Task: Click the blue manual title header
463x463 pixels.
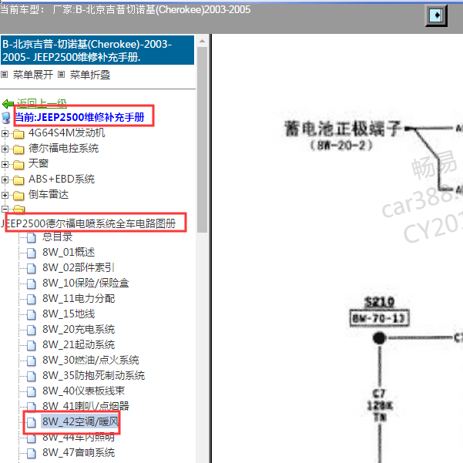Action: [97, 50]
